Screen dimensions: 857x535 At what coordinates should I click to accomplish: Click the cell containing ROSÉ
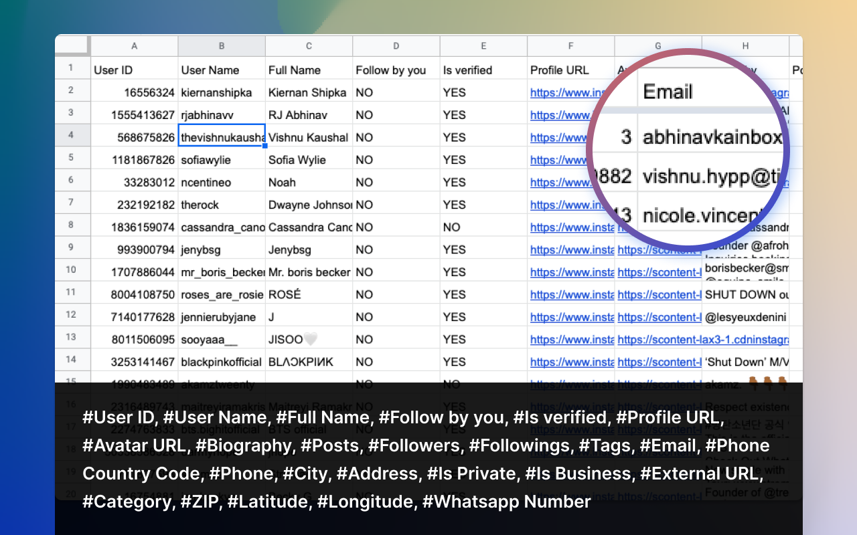click(x=309, y=294)
